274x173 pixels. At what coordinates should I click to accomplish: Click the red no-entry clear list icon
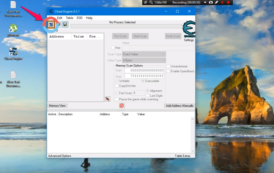click(122, 106)
